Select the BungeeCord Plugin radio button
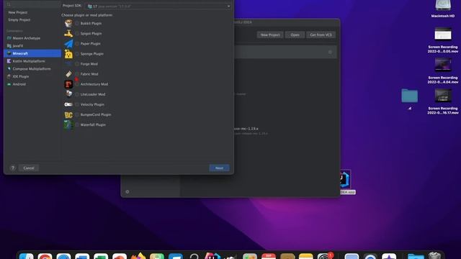461x259 pixels. (x=77, y=114)
